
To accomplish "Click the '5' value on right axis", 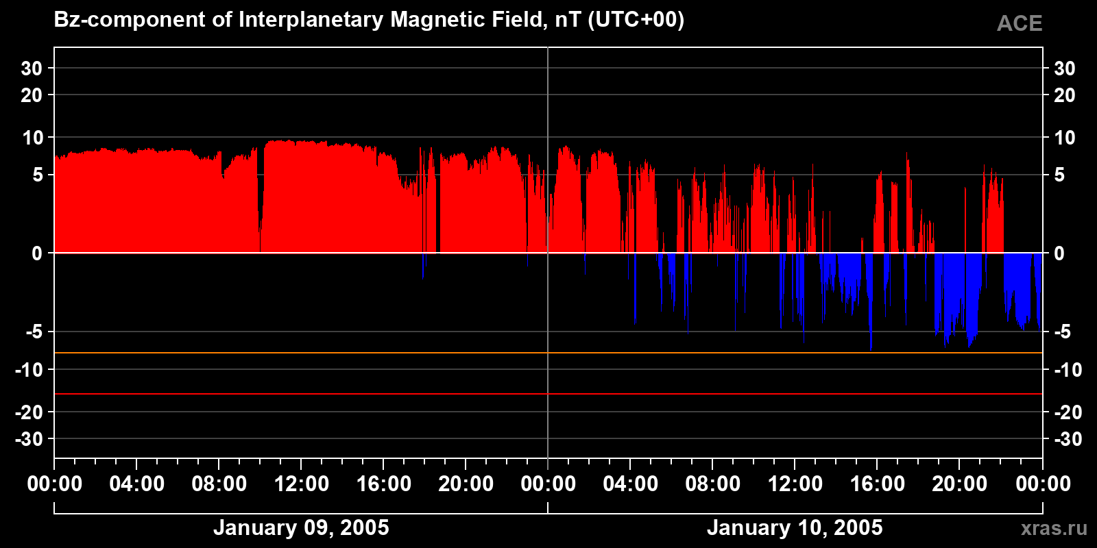I will (x=1059, y=175).
